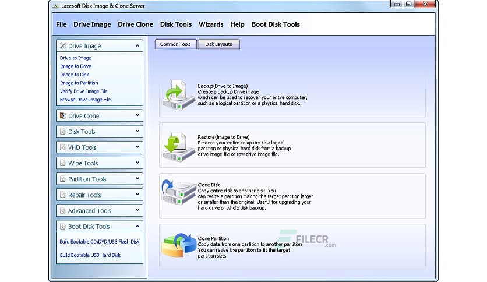Image resolution: width=487 pixels, height=282 pixels.
Task: Switch to the Common Tools tab
Action: 175,44
